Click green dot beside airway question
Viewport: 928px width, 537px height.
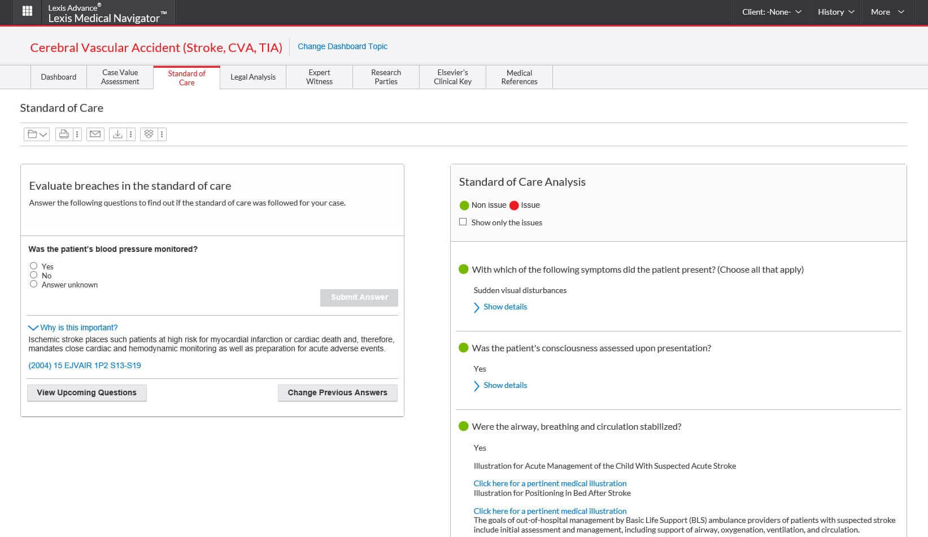coord(464,426)
